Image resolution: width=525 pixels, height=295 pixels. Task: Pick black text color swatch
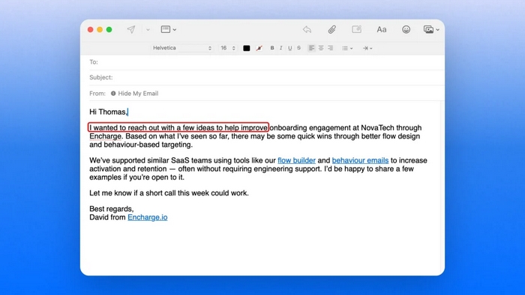click(247, 48)
